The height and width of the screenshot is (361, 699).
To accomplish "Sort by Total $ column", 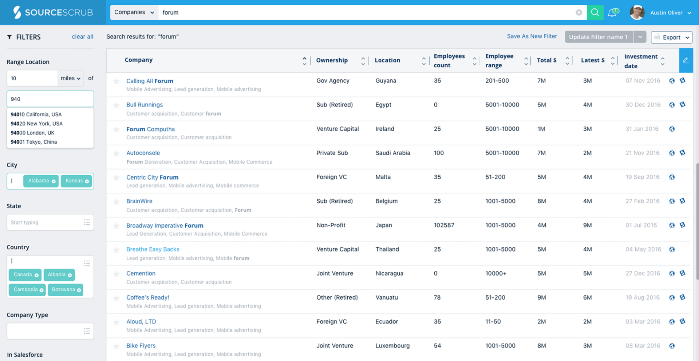I will click(x=567, y=61).
